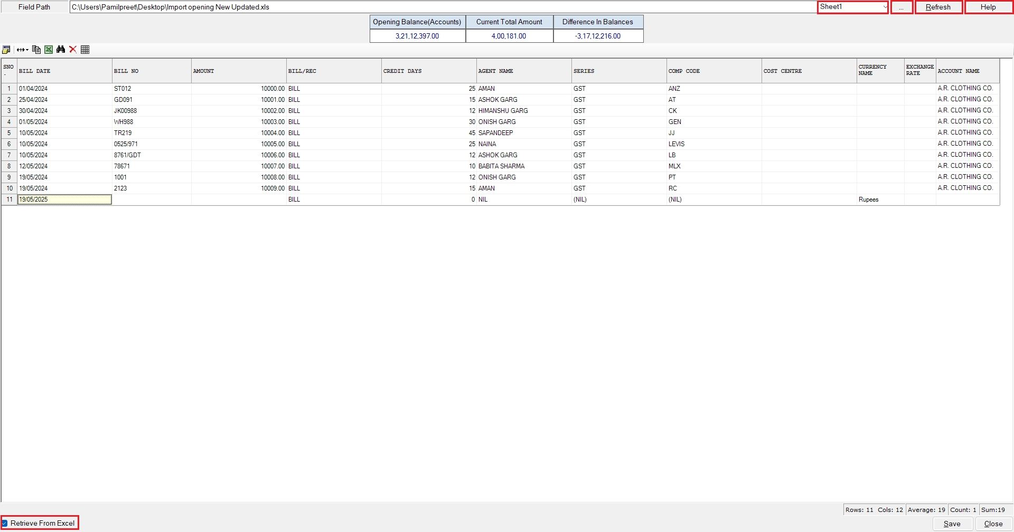Select the BILL DATE column header
This screenshot has width=1014, height=532.
coord(64,71)
